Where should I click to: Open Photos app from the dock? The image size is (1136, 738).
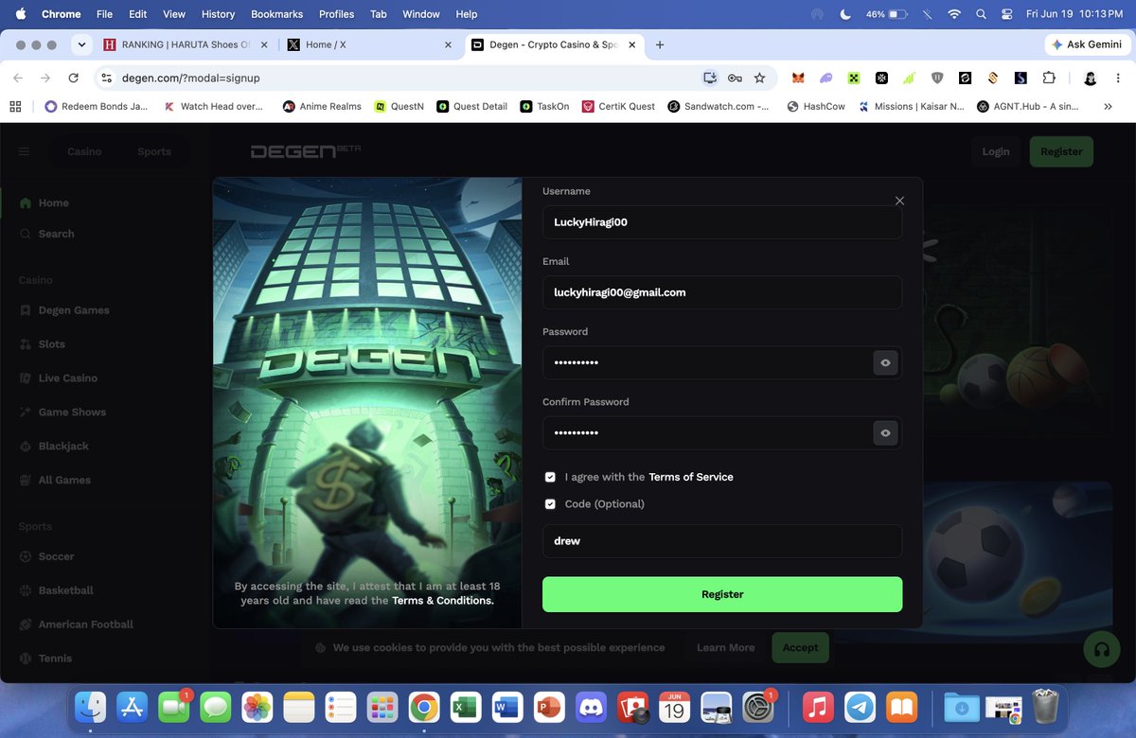[x=257, y=707]
